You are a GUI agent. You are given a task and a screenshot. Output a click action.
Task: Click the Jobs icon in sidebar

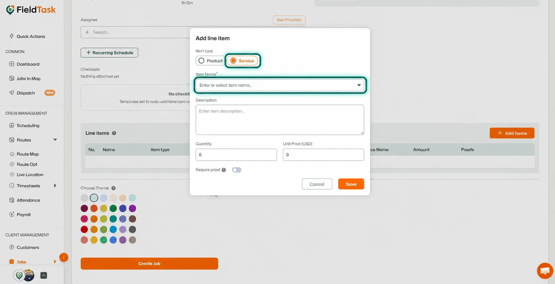(12, 262)
